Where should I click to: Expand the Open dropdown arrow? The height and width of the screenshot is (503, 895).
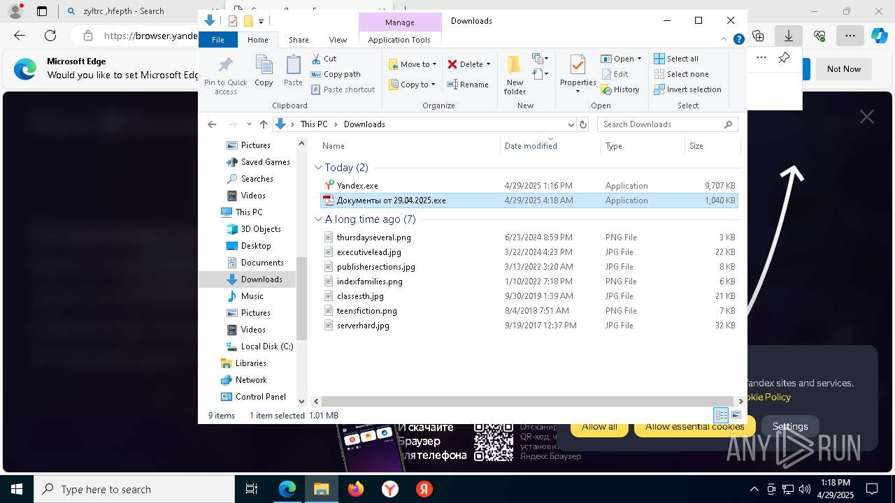pyautogui.click(x=639, y=59)
